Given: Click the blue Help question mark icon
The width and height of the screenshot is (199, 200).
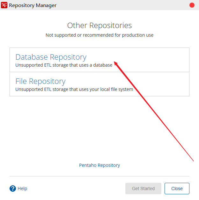Looking at the screenshot, I should 13,189.
